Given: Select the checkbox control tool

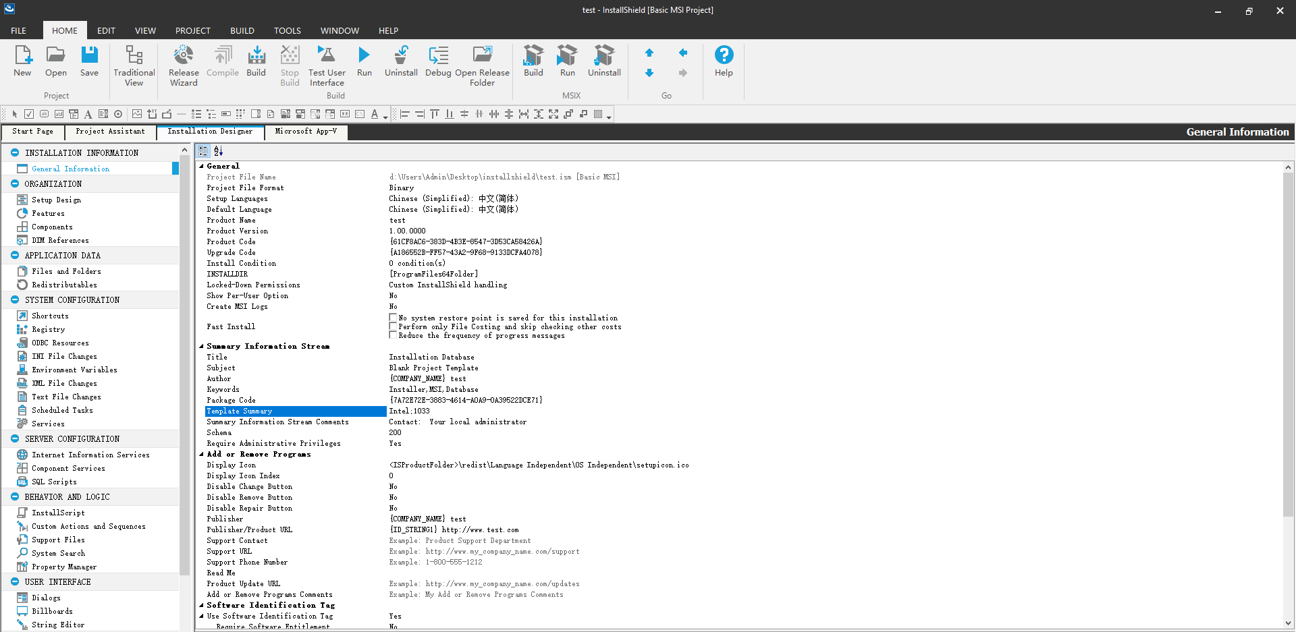Looking at the screenshot, I should click(29, 114).
